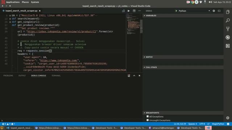Collapse the Variables section
The height and width of the screenshot is (130, 232).
[x=183, y=16]
